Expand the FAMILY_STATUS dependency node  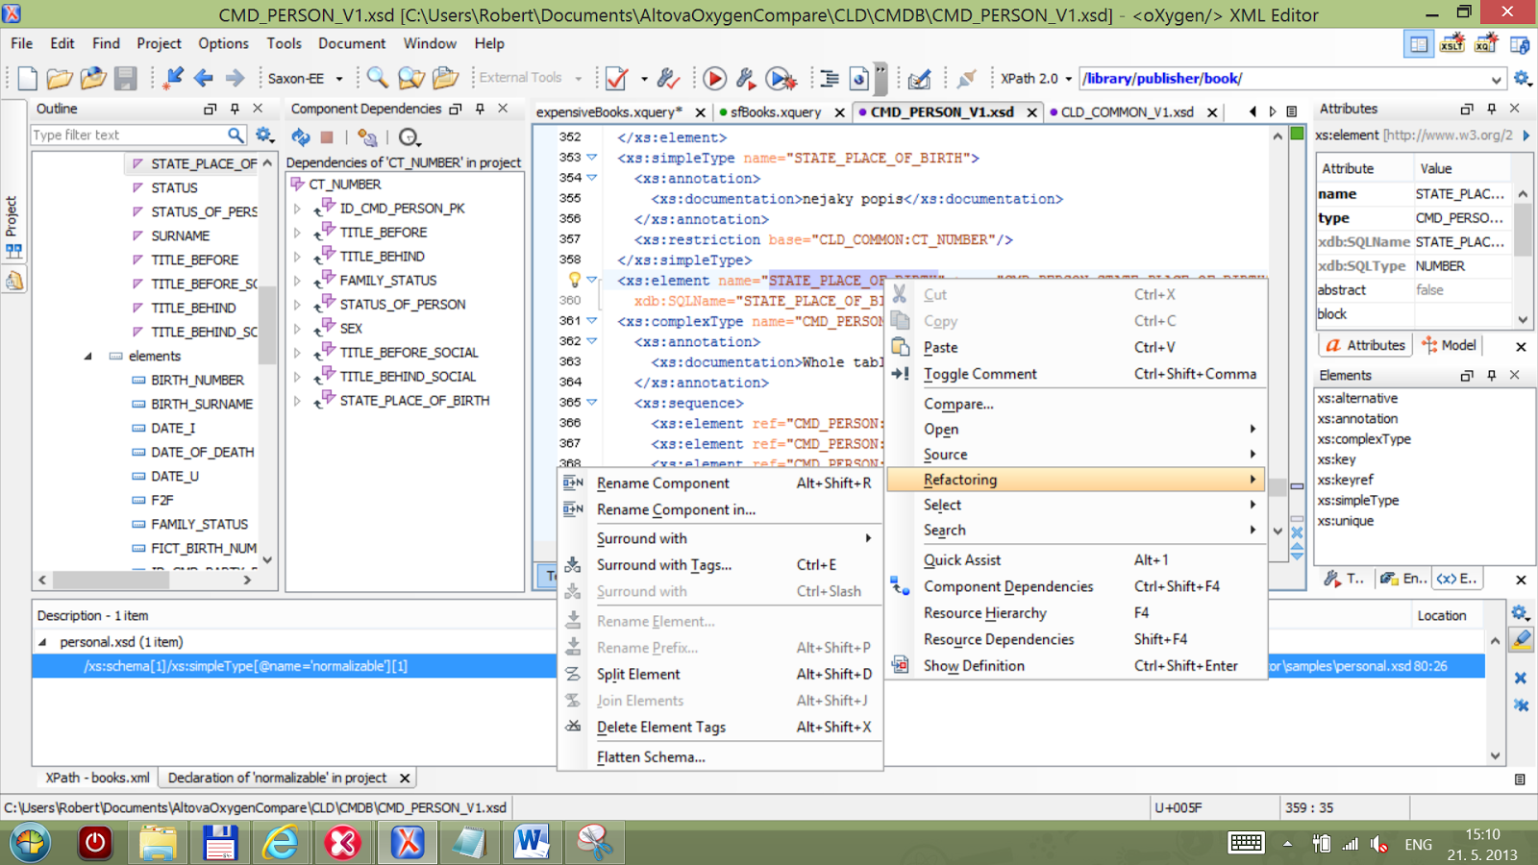[297, 281]
